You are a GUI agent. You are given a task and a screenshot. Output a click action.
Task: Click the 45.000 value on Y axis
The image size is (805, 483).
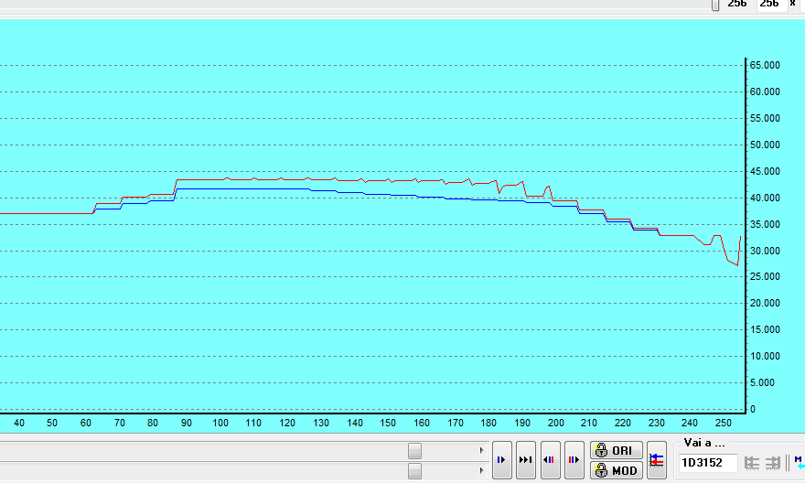765,171
